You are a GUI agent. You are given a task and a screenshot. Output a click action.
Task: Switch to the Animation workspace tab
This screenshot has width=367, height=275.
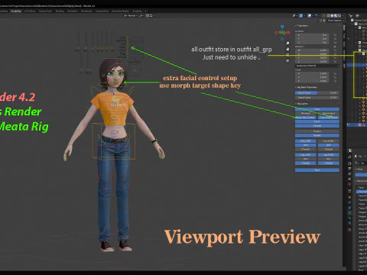pos(73,11)
